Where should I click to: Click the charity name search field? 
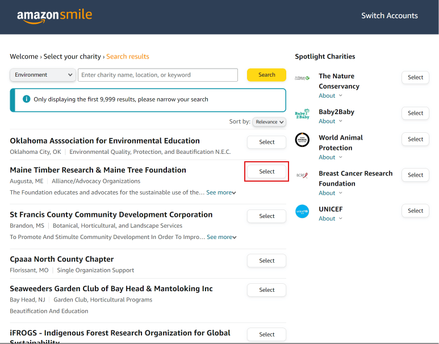[158, 75]
